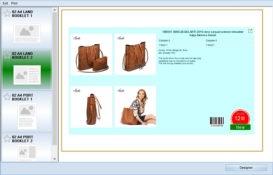Click the 02 A4 PORT BOOKLET 1 label
Viewport: 273px width, 175px height.
click(x=22, y=97)
